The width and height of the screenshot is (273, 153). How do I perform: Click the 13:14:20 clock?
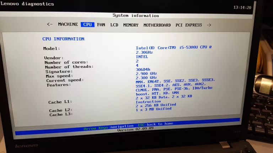click(242, 7)
